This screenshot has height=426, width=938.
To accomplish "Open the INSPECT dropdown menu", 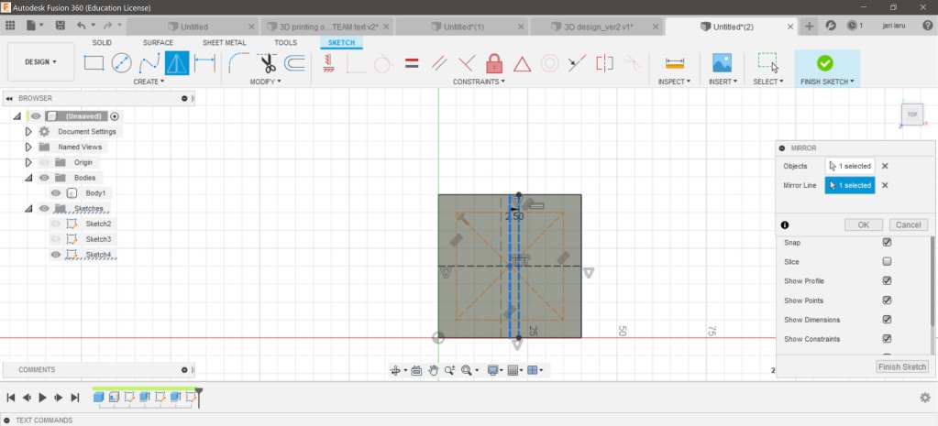I will 674,82.
